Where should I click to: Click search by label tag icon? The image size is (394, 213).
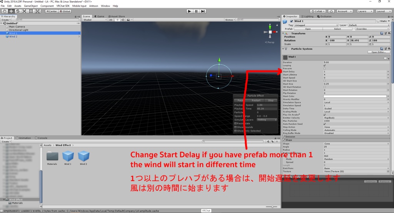click(272, 141)
